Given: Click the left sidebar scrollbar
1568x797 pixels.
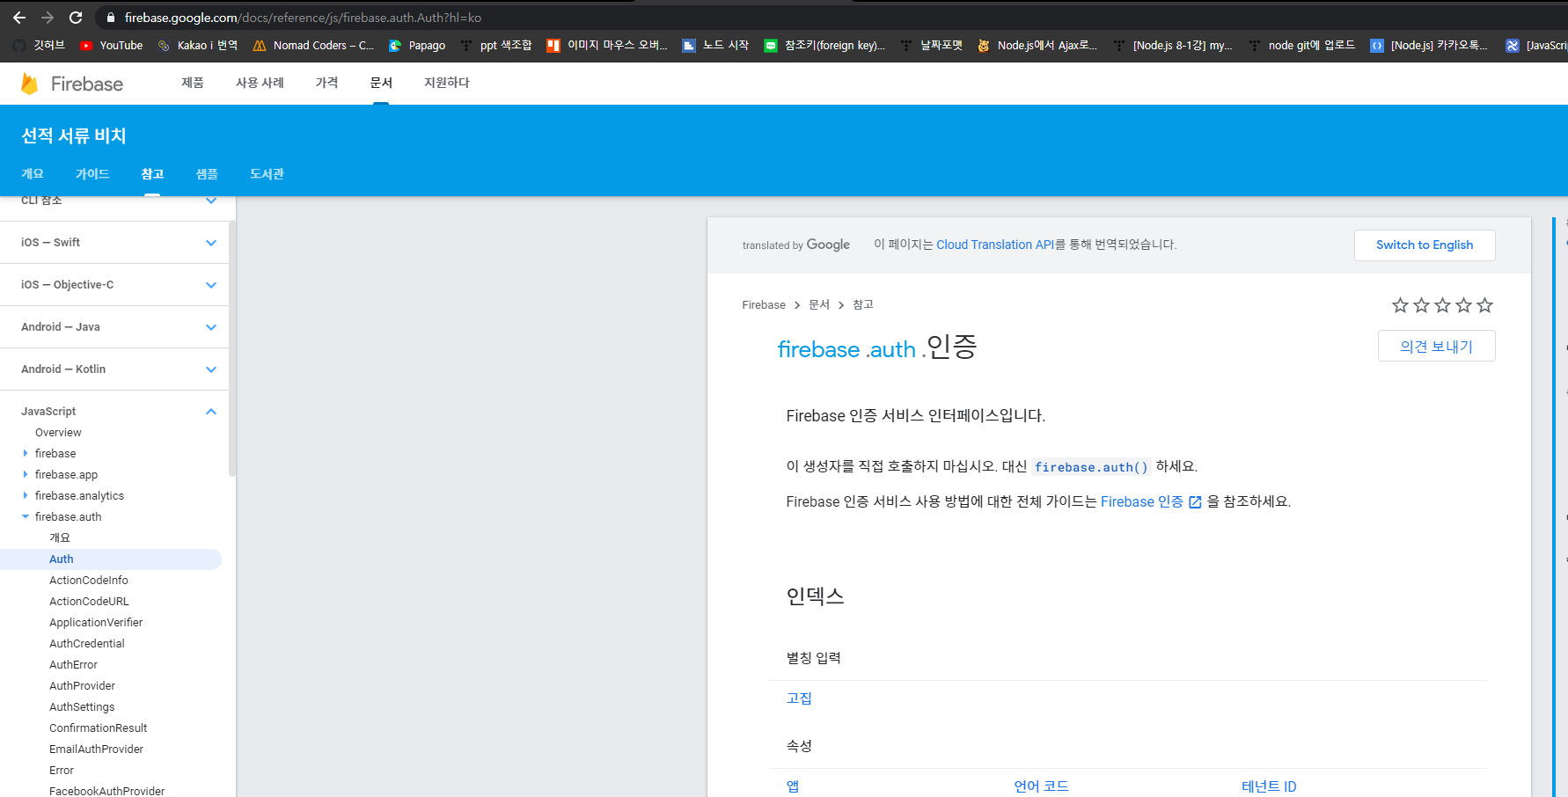Looking at the screenshot, I should [232, 348].
